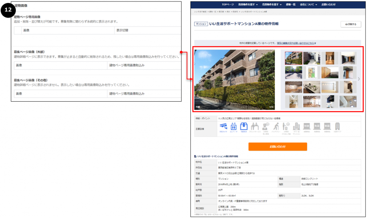Click the barrier-free walking person icon
Viewport: 368px width, 219px height.
coord(276,127)
